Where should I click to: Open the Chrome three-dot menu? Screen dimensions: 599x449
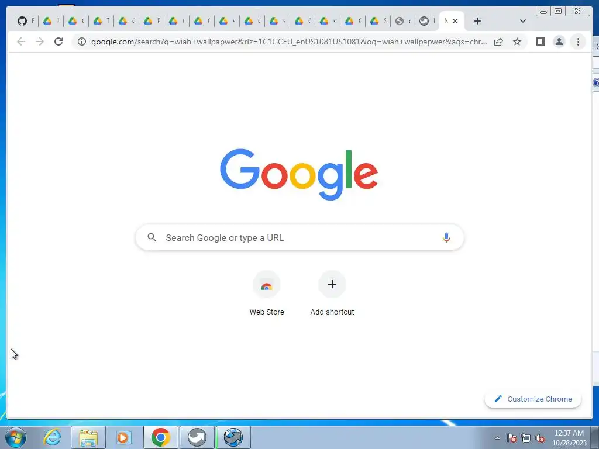578,42
